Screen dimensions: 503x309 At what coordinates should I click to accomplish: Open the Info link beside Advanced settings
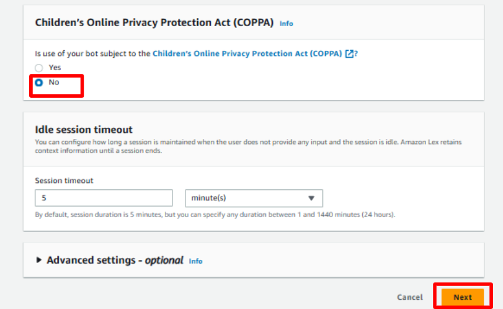[x=195, y=261]
